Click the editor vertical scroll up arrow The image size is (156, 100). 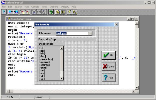tap(137, 23)
